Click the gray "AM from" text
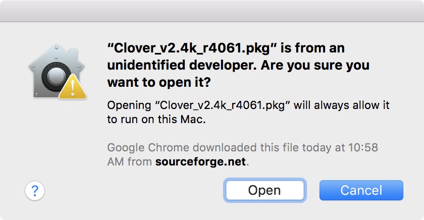This screenshot has width=424, height=220. tap(130, 161)
